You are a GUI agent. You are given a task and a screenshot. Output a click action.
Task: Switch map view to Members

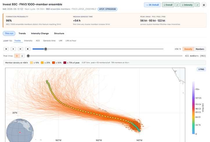[x=200, y=49]
